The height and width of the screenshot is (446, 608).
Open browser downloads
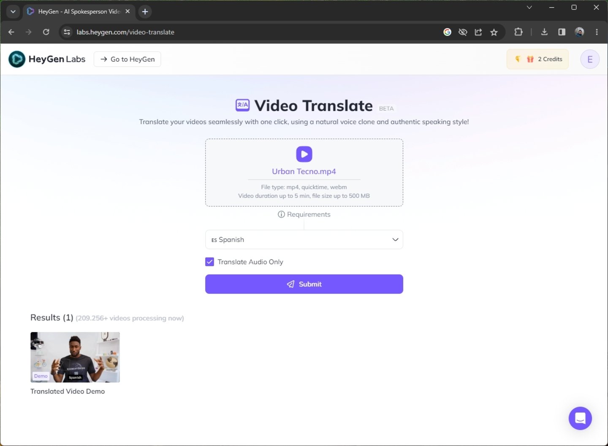pyautogui.click(x=544, y=32)
